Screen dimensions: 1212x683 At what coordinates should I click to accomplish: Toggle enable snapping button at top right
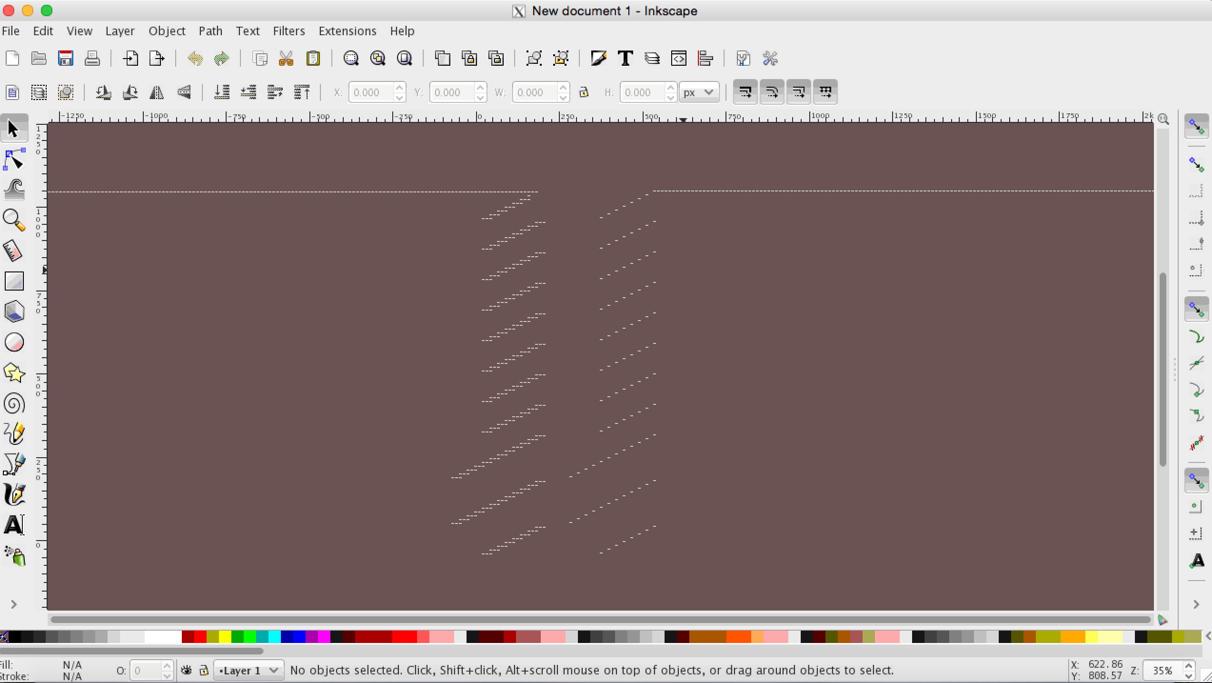[1196, 127]
